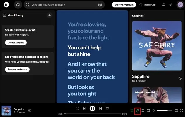This screenshot has height=117, width=185.
Task: Click the Create playlist button
Action: pyautogui.click(x=16, y=43)
